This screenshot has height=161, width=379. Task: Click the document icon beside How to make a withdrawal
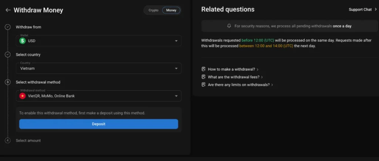204,69
